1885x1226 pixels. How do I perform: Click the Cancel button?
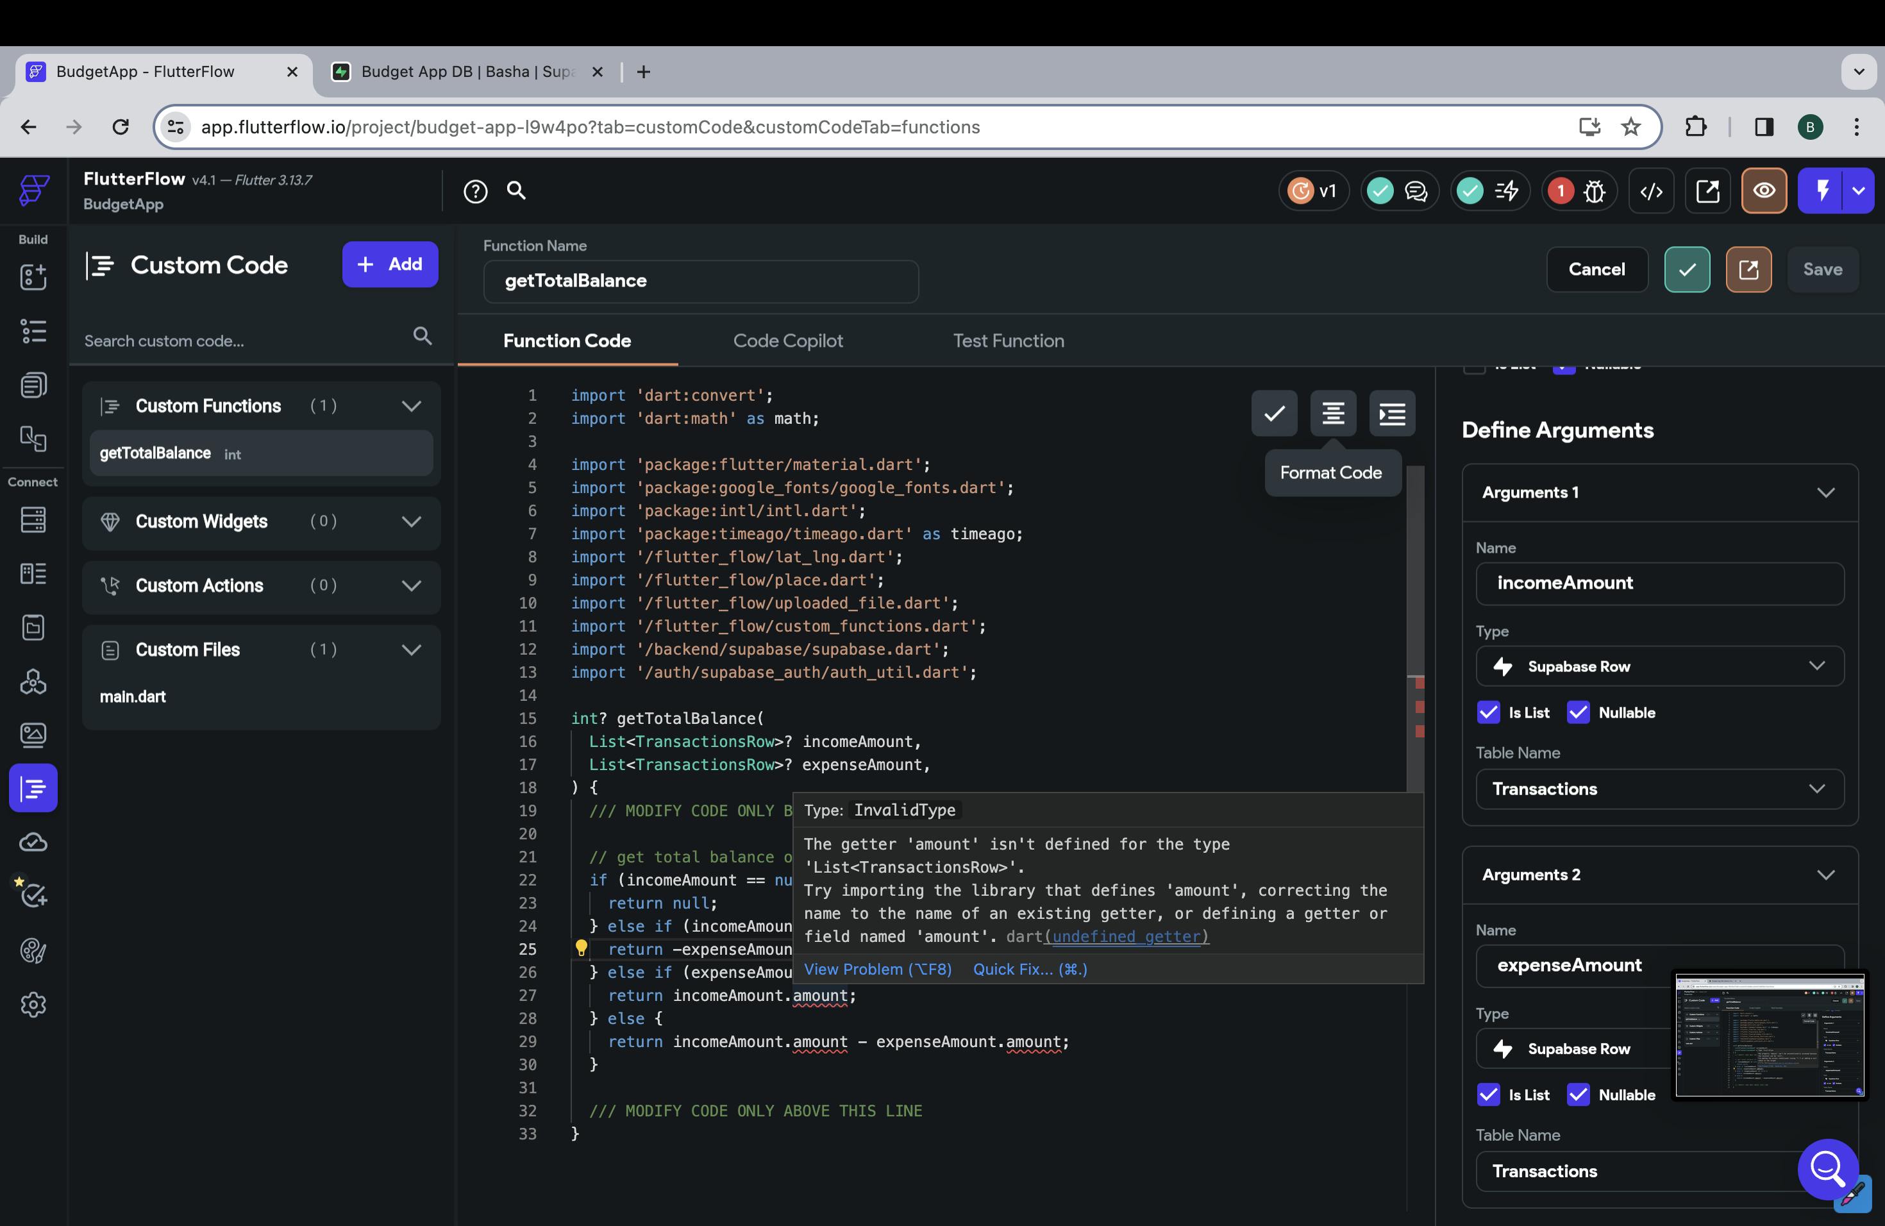click(1596, 269)
